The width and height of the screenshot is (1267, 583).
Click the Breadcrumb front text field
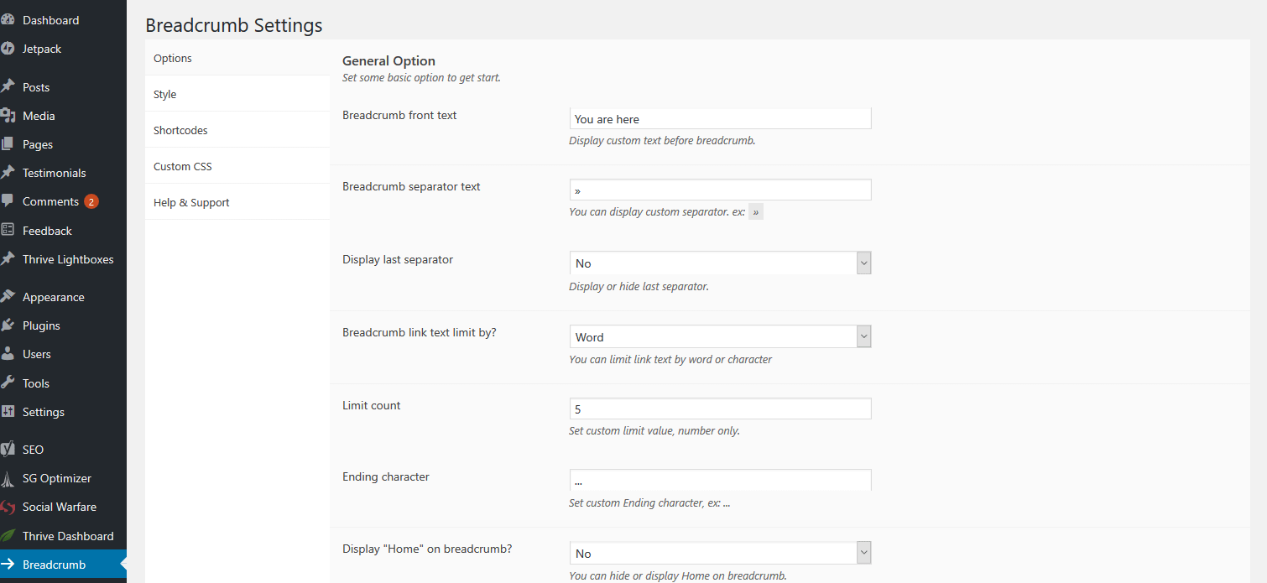coord(720,117)
